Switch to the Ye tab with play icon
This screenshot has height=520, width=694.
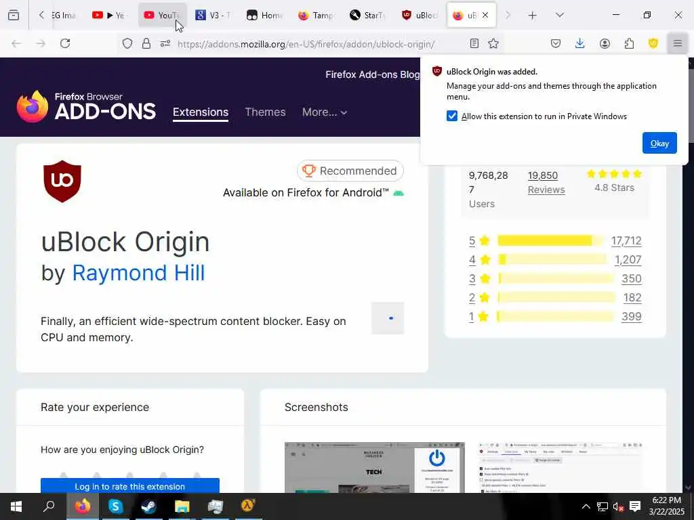110,15
